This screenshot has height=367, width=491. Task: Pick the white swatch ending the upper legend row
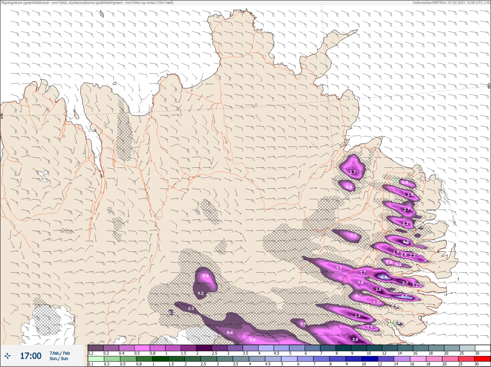[483, 348]
